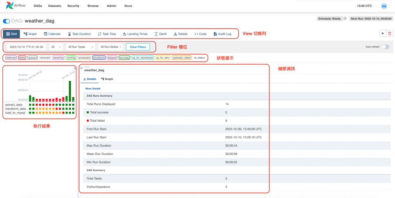Open the All Run States dropdown
The height and width of the screenshot is (198, 395).
[111, 47]
